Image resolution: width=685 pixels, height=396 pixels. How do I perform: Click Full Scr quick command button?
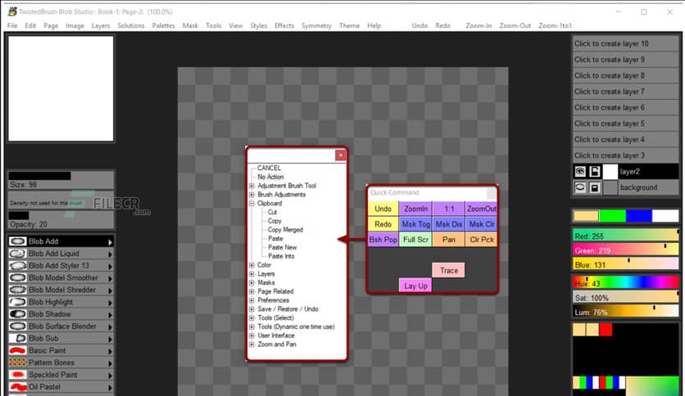[416, 240]
